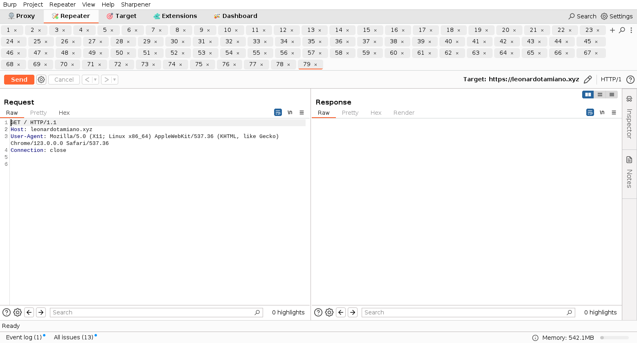Image resolution: width=637 pixels, height=343 pixels.
Task: Jump to next request search match
Action: tap(41, 312)
